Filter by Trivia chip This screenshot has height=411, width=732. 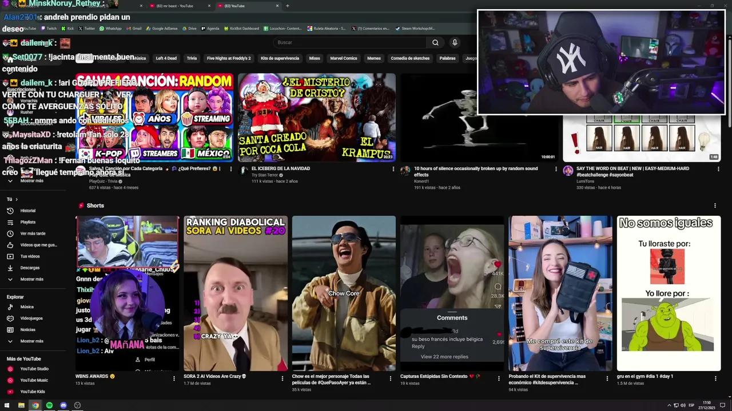[192, 58]
